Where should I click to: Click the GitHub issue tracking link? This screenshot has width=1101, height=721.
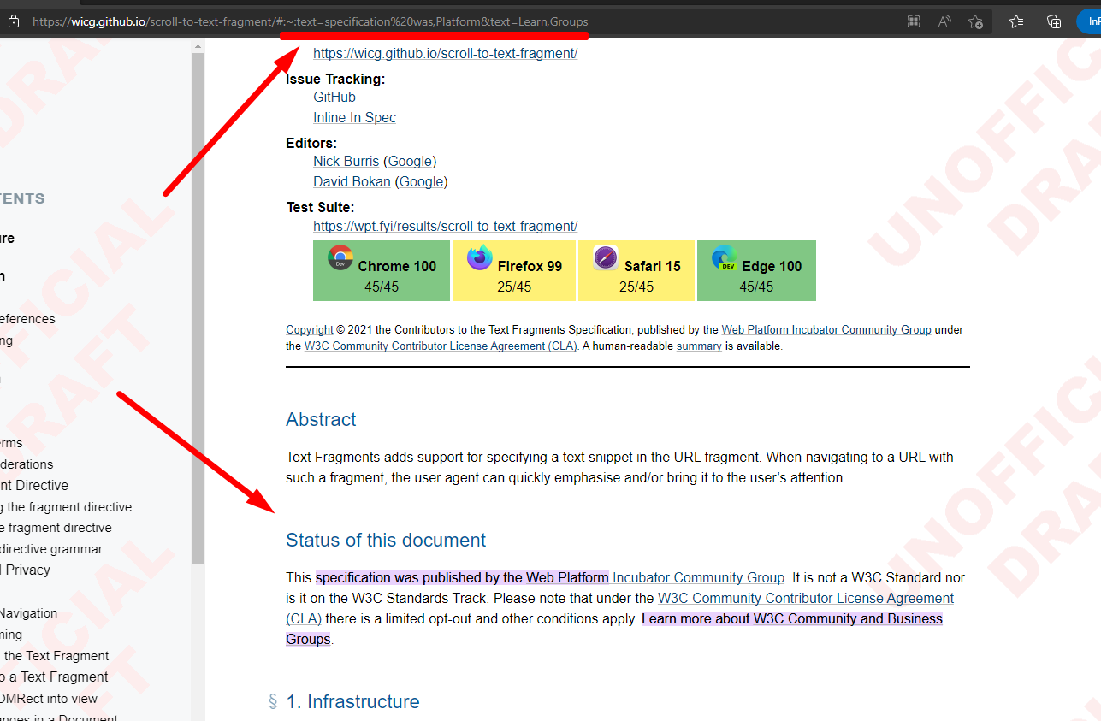coord(334,97)
